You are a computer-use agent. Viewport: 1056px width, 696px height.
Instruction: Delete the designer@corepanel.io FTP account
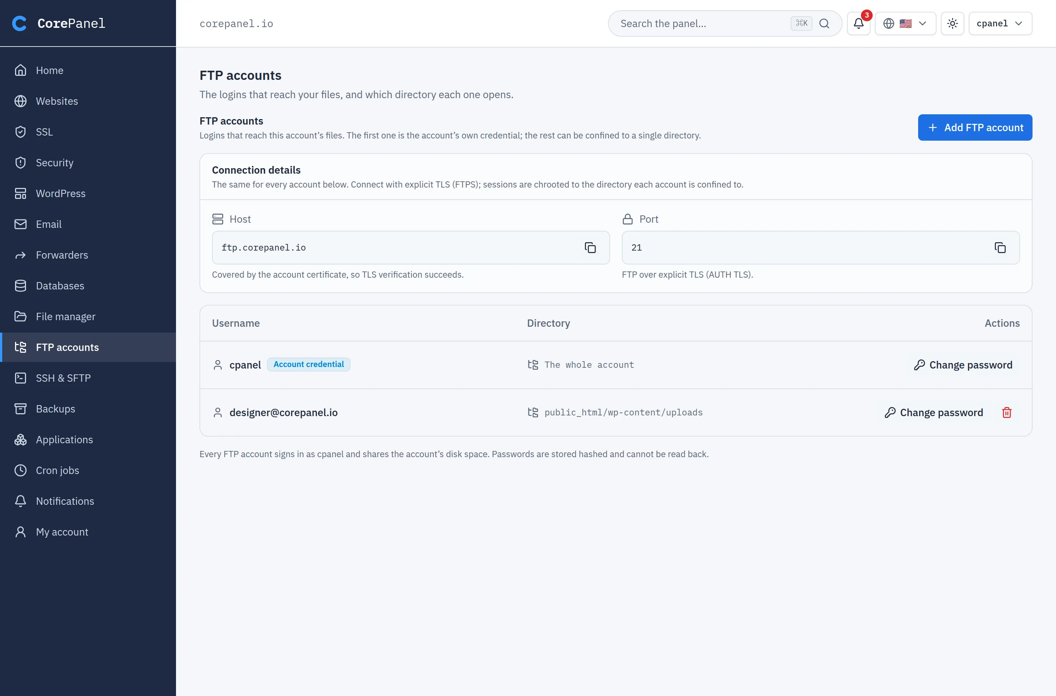[x=1007, y=412]
